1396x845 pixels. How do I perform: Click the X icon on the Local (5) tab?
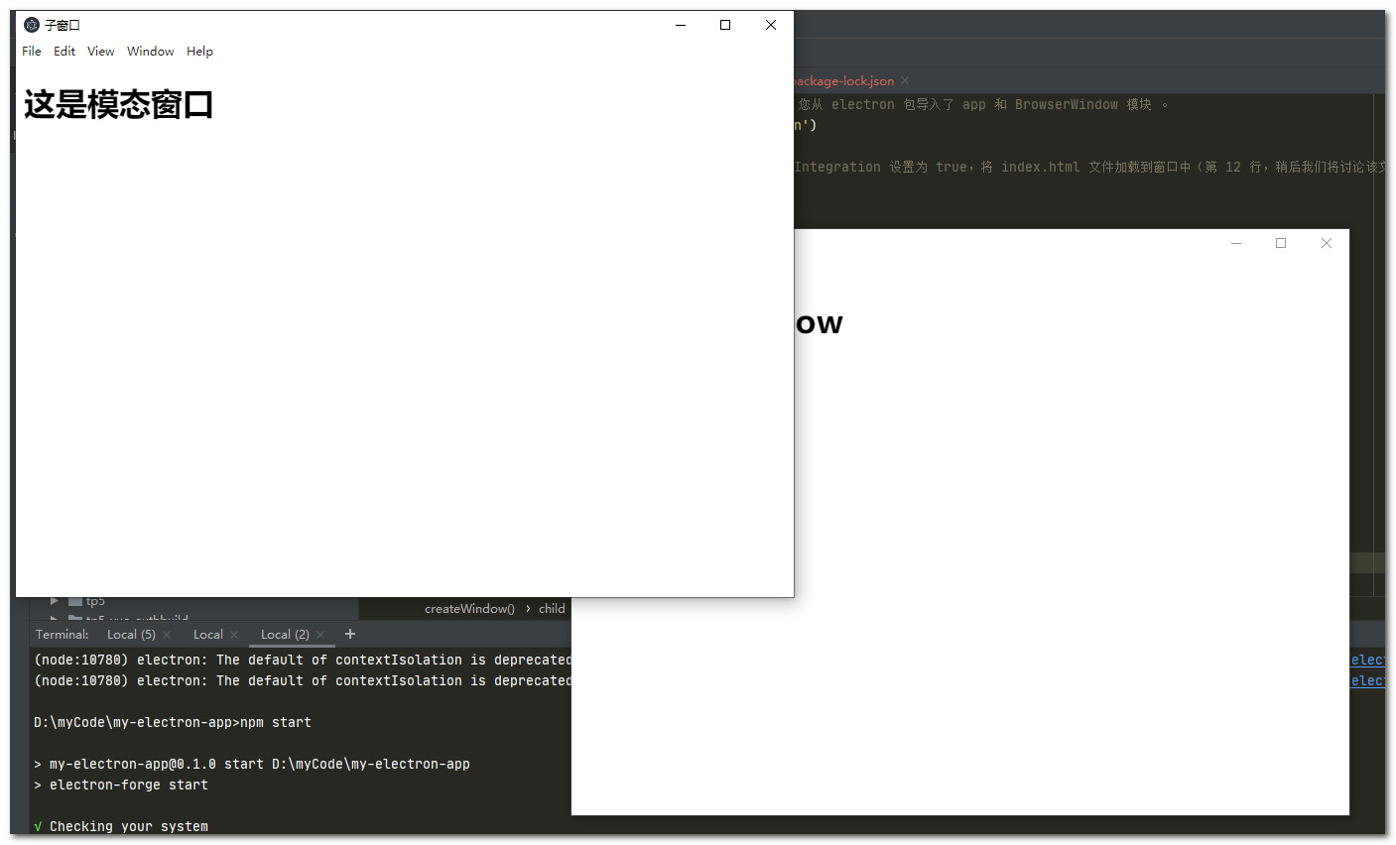tap(166, 634)
